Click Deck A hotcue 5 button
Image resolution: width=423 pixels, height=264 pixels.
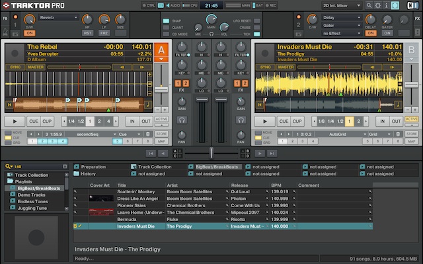point(117,141)
